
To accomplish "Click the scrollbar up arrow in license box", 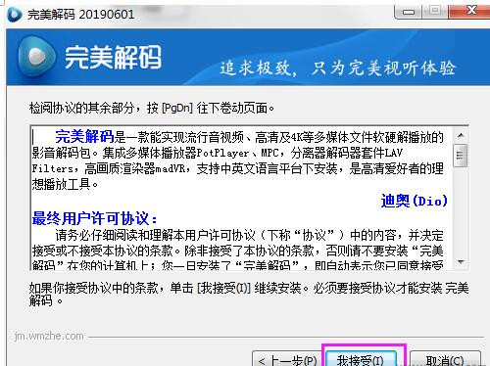I will click(x=461, y=135).
